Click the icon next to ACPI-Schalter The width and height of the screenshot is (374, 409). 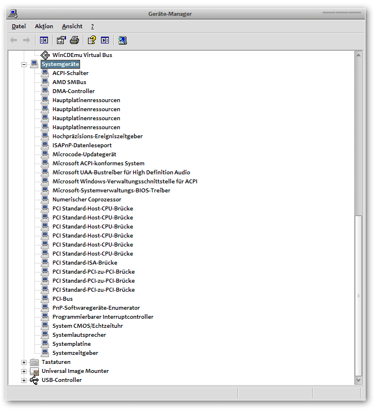coord(45,73)
